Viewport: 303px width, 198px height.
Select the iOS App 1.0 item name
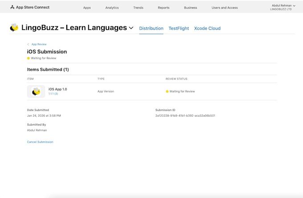click(58, 89)
